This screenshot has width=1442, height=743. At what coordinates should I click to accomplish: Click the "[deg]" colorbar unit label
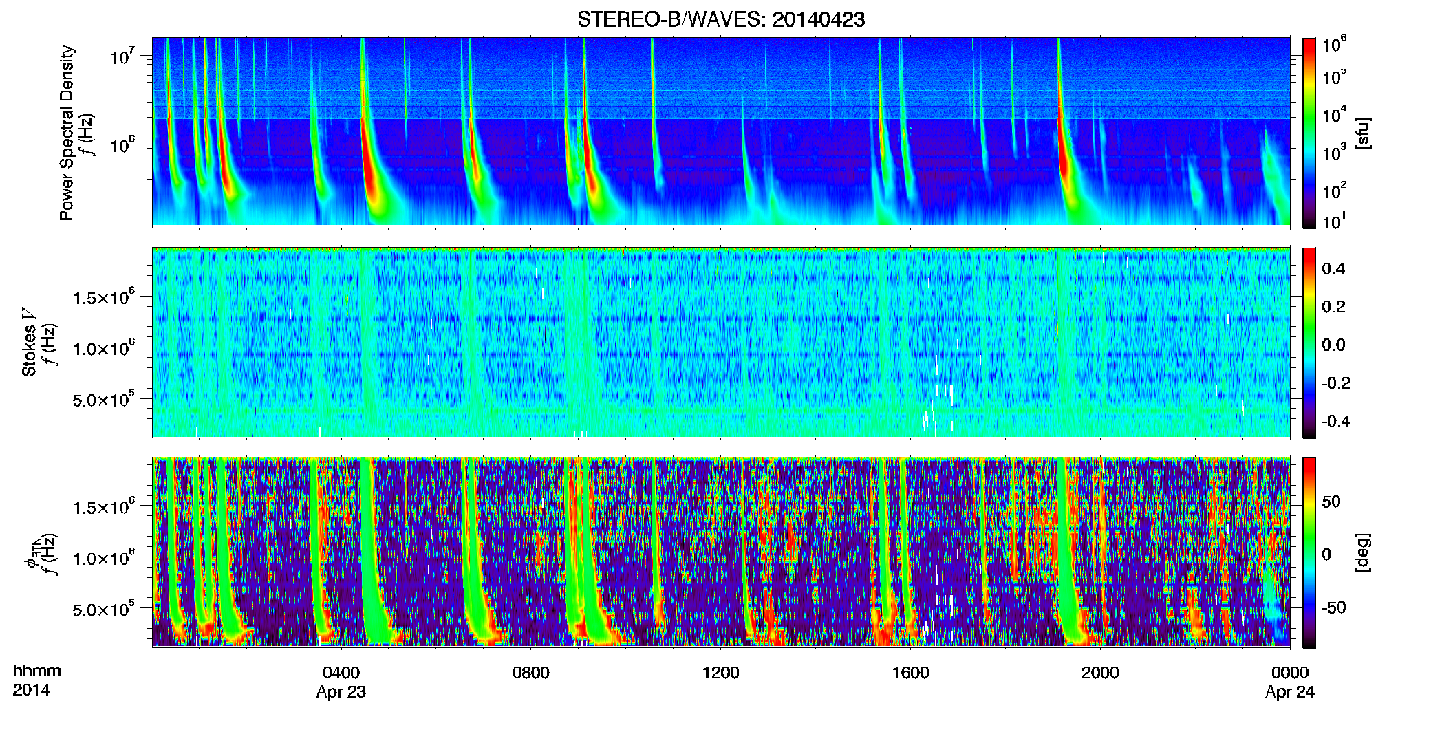tap(1363, 552)
